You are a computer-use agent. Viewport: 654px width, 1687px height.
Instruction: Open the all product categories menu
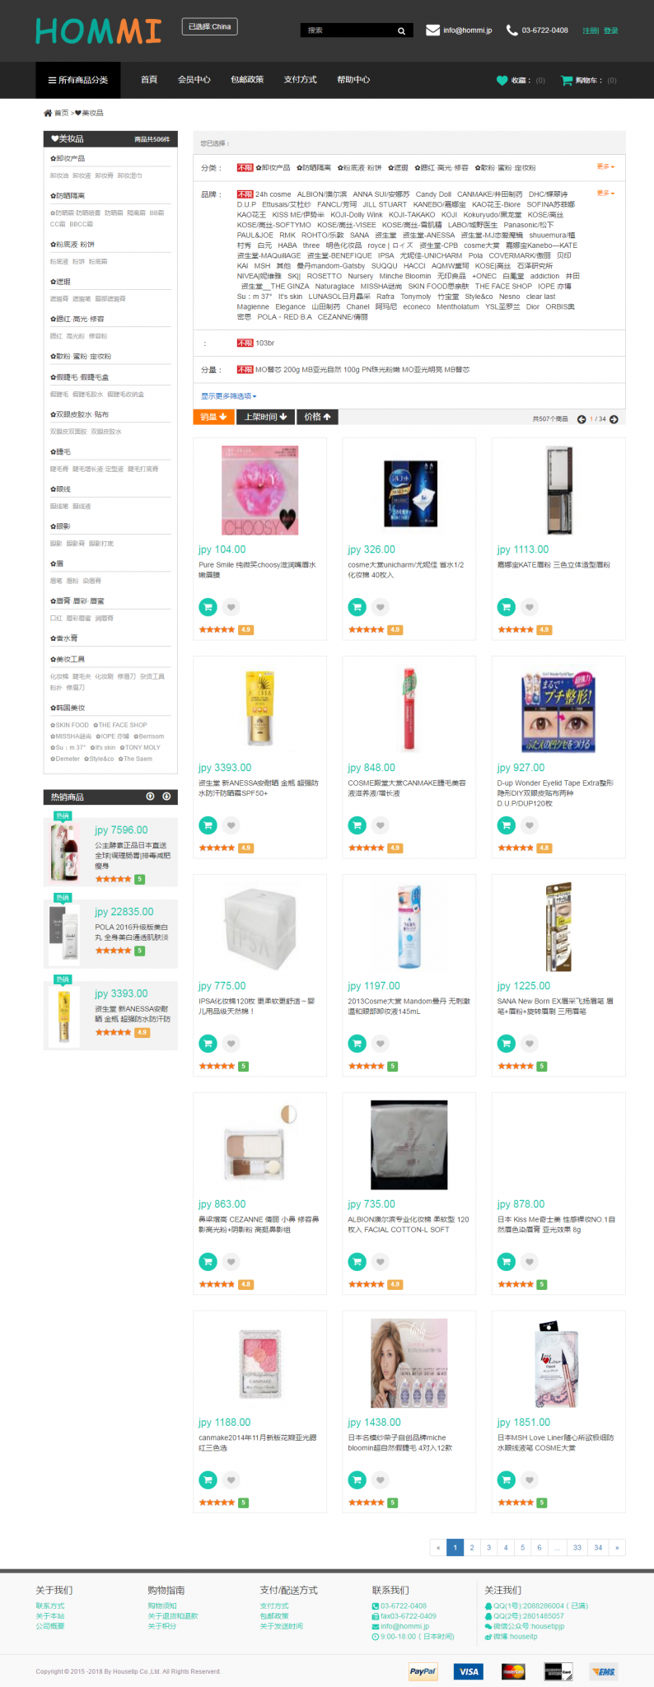pyautogui.click(x=78, y=81)
